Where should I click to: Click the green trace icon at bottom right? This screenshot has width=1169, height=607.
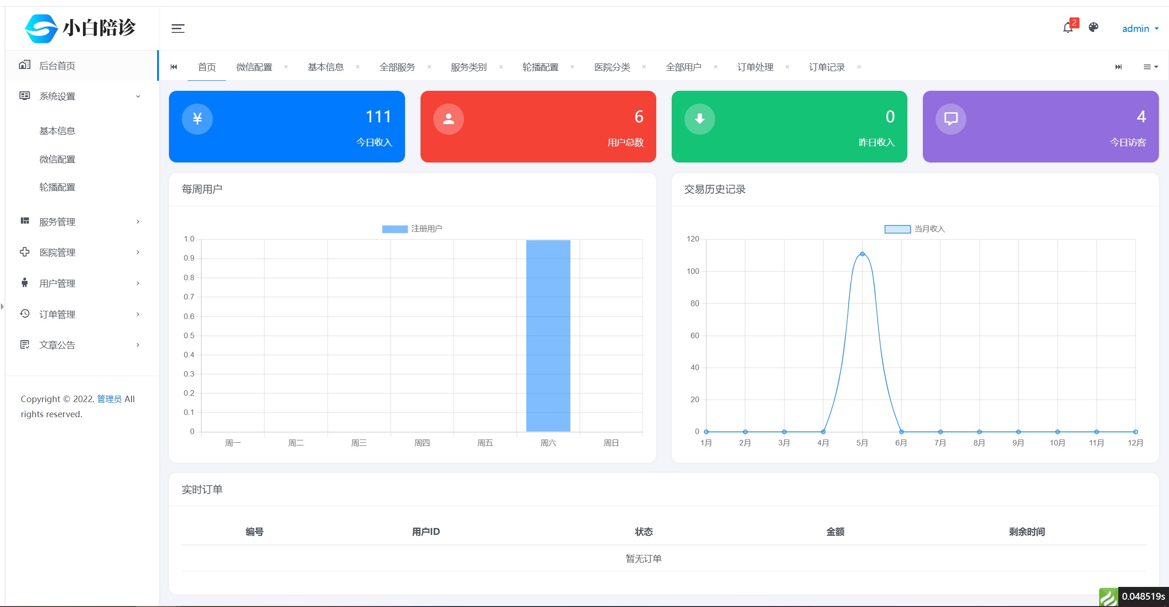[x=1108, y=597]
